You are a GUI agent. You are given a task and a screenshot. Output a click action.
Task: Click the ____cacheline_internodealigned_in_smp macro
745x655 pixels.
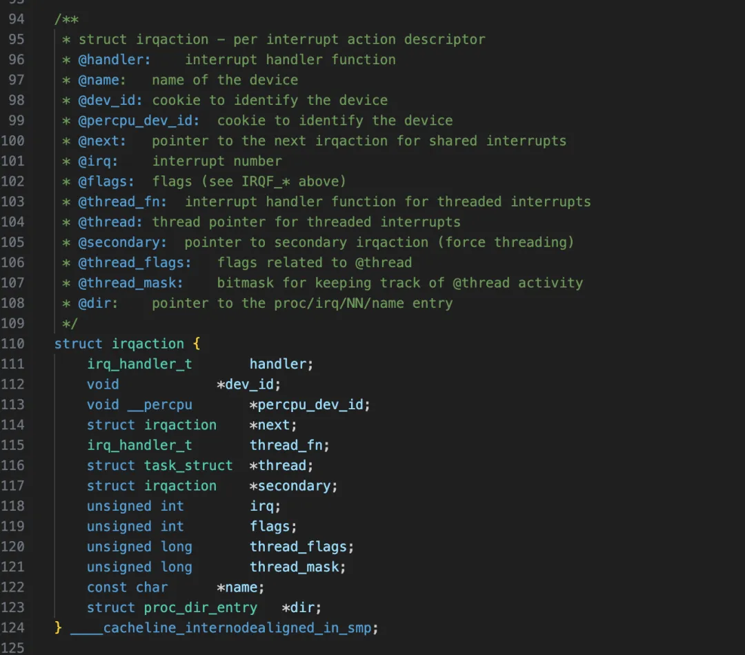(221, 627)
